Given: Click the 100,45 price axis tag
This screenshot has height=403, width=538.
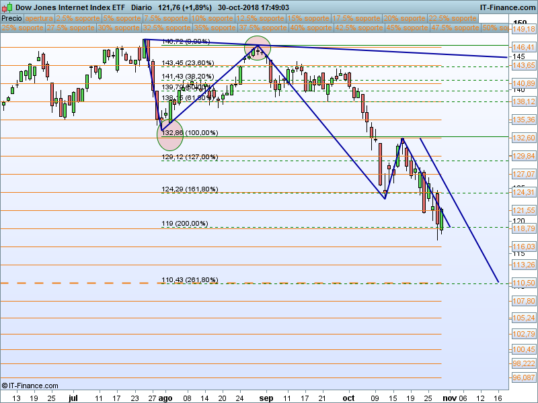Looking at the screenshot, I should pos(524,349).
